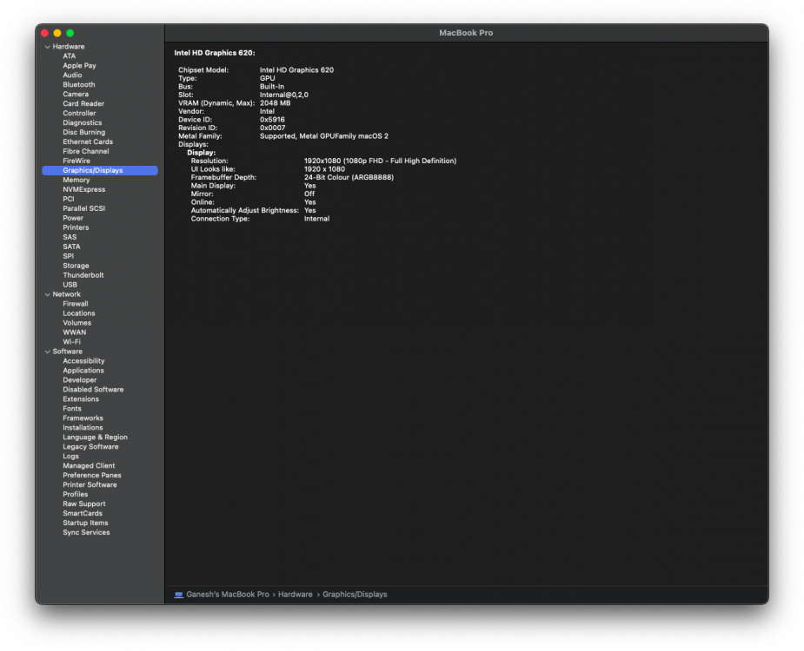Click Graphics/Displays in the path bar
The image size is (804, 651).
pyautogui.click(x=355, y=595)
